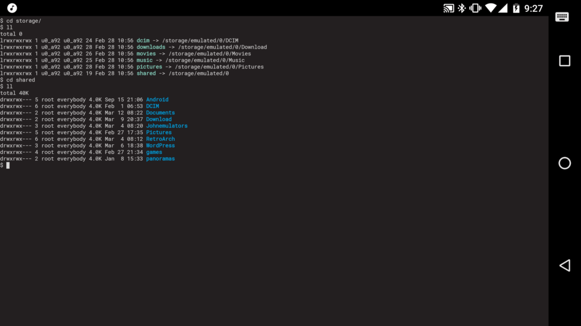Open the keyboard switcher icon
The height and width of the screenshot is (326, 581).
point(562,16)
